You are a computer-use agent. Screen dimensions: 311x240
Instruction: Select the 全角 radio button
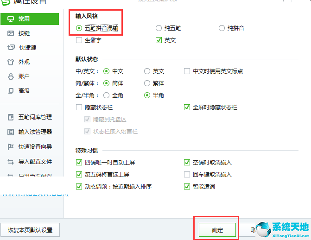coord(106,95)
